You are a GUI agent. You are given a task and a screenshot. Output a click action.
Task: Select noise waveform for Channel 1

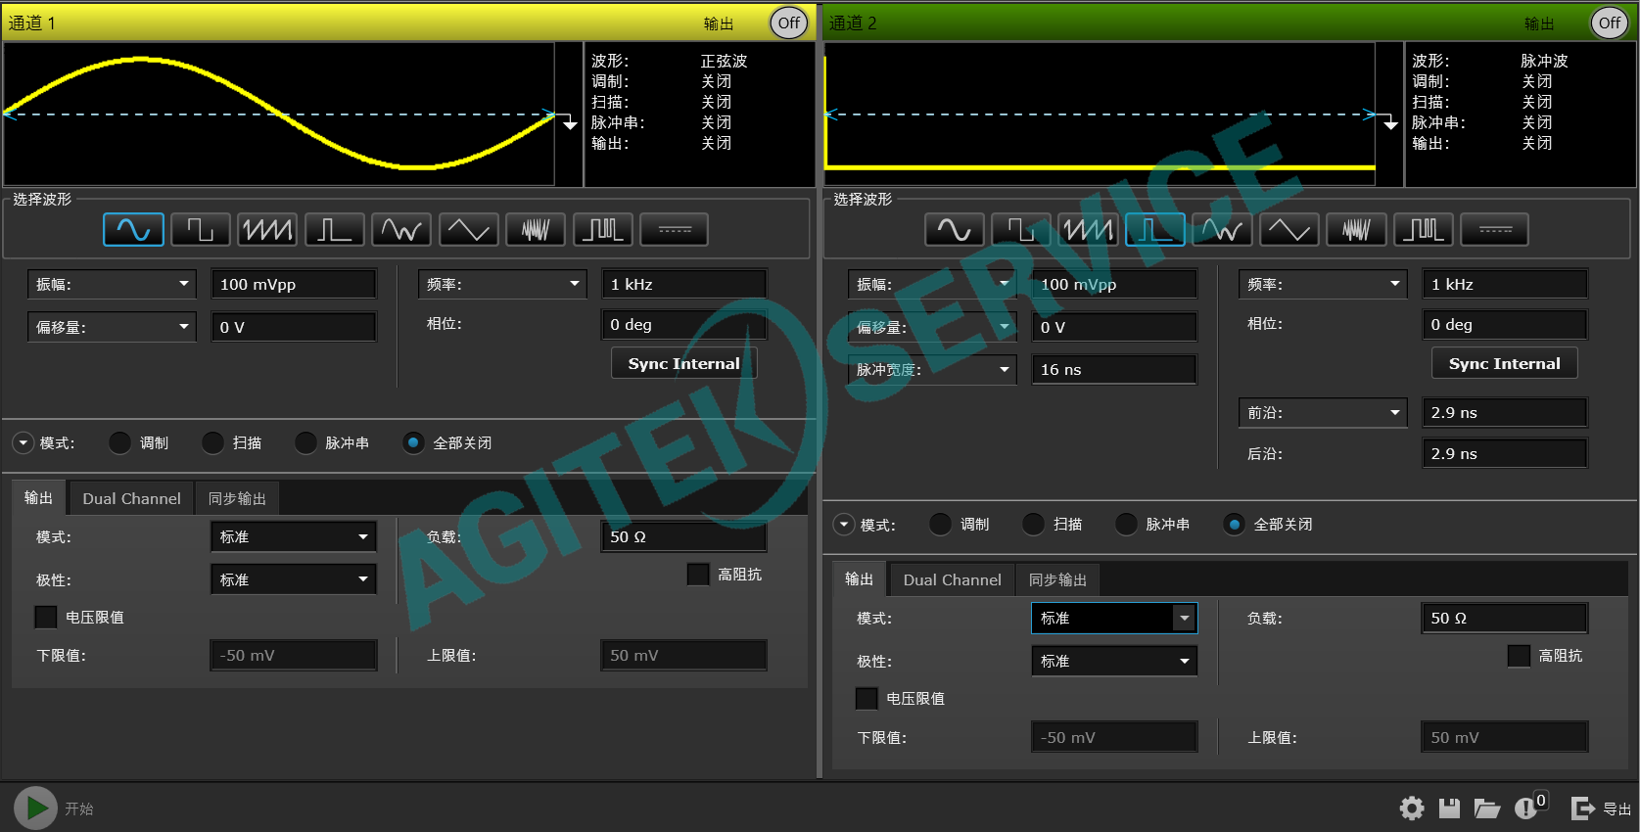[x=536, y=230]
